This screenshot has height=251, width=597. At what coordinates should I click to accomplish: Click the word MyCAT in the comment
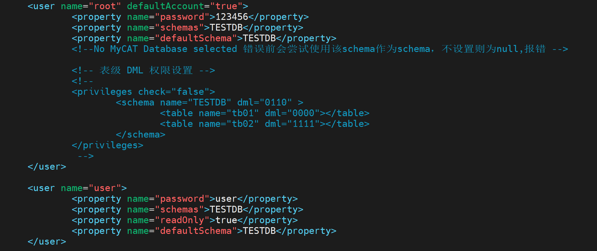point(124,49)
